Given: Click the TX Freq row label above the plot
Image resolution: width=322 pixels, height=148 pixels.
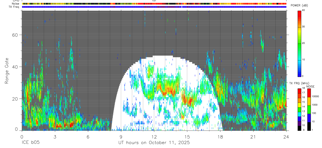Looking at the screenshot, I should coord(14,7).
